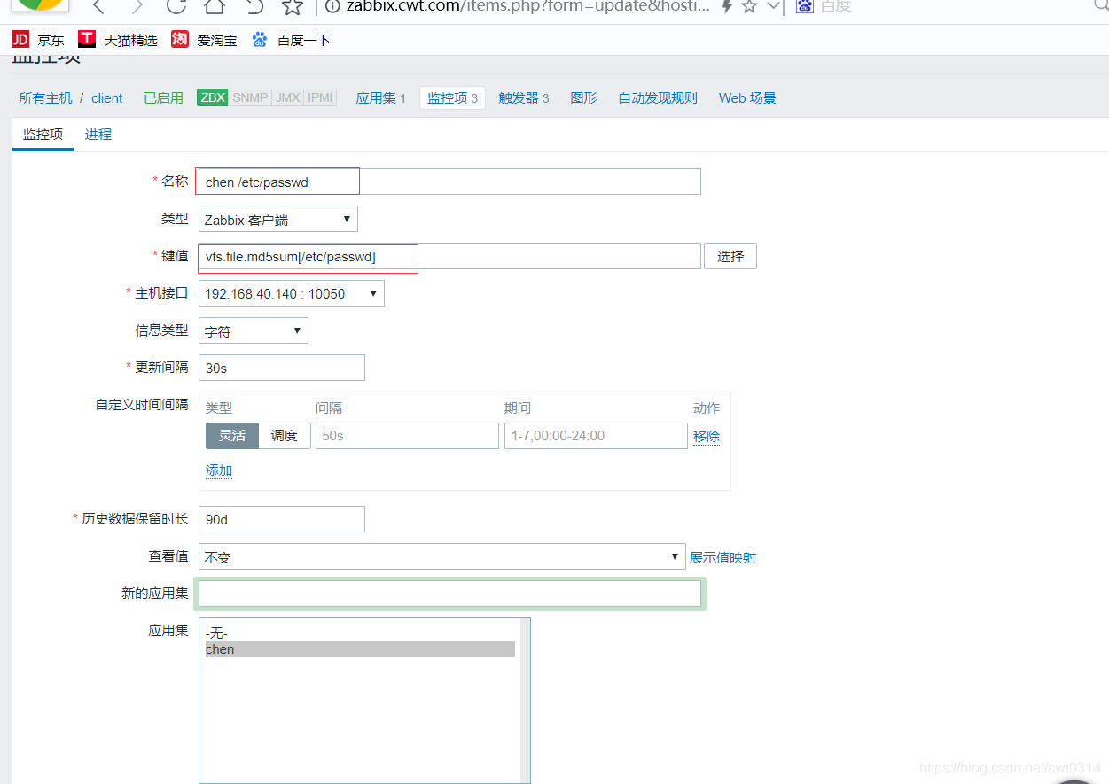
Task: Click the green ZBX availability badge
Action: (x=213, y=97)
